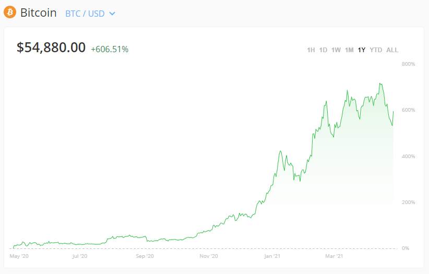Screen dimensions: 429x274
Task: Click the orange Bitcoin logo icon
Action: click(x=10, y=13)
